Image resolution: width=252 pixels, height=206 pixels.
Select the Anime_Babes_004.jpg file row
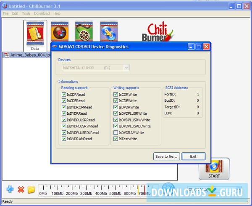point(26,55)
